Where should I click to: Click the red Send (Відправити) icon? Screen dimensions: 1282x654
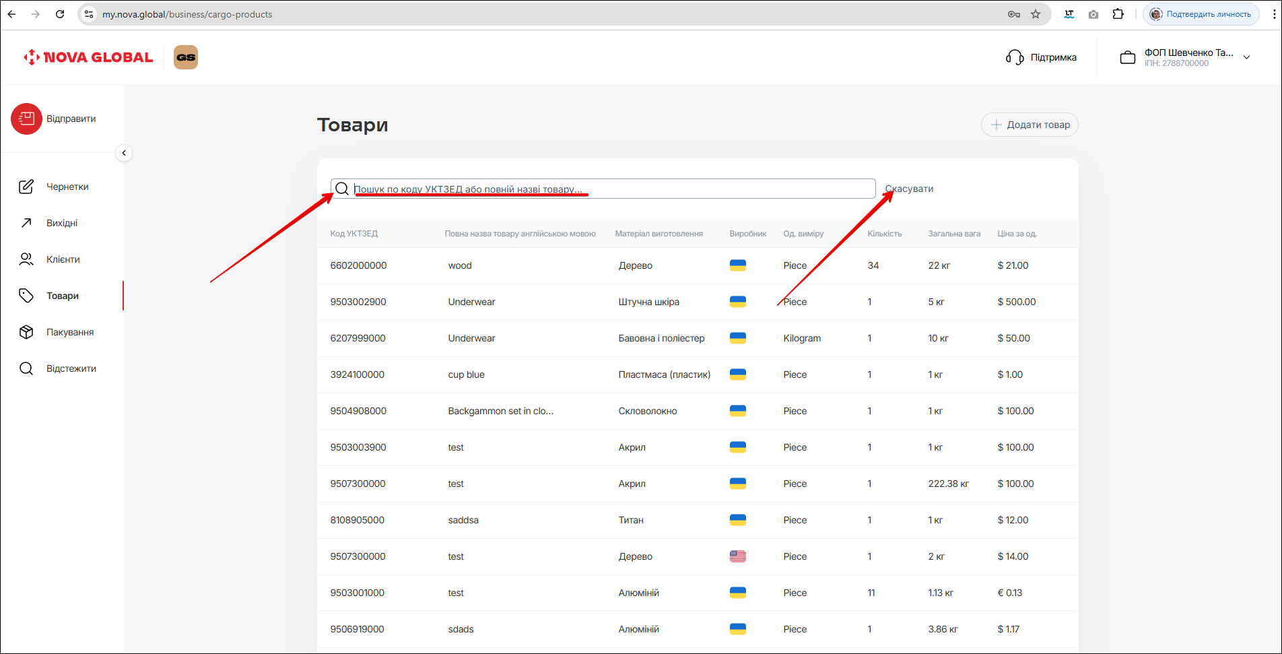click(26, 119)
